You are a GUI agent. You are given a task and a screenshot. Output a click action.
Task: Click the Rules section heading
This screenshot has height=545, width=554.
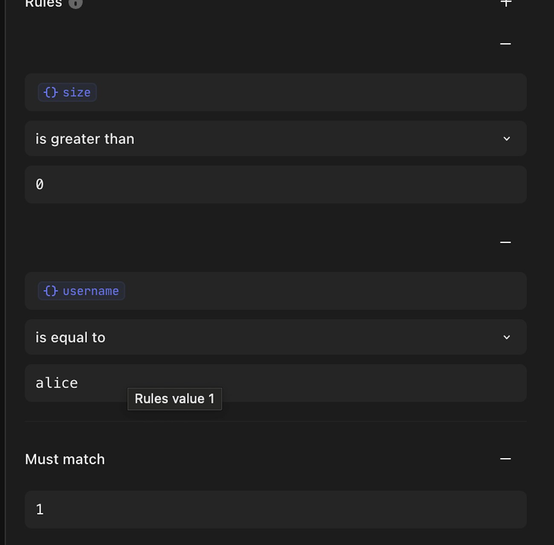coord(43,3)
